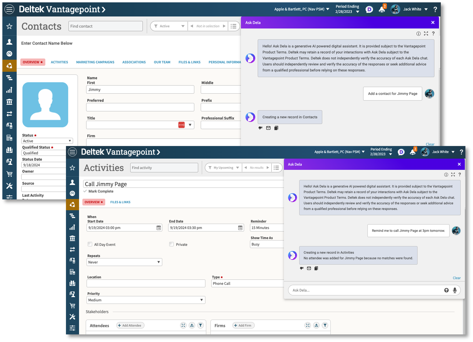Click the send arrow in Ask Dela input
The image size is (473, 342).
click(x=446, y=290)
